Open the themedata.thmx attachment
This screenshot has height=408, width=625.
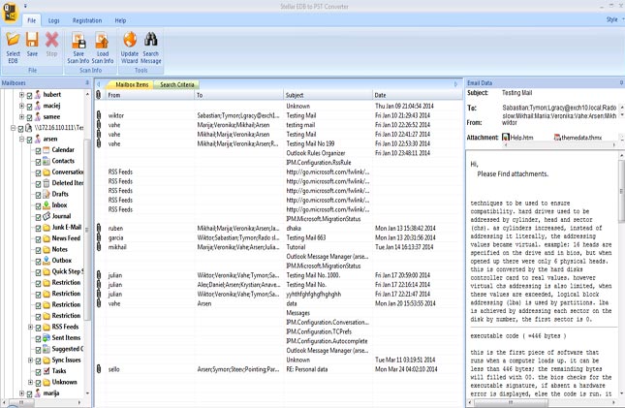coord(578,138)
